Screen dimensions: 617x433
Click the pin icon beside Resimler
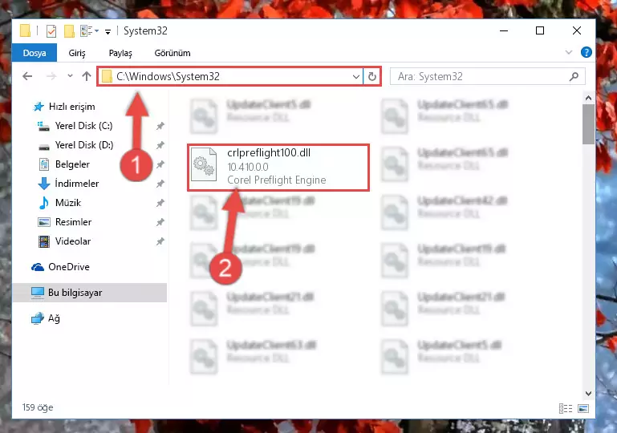tap(160, 222)
